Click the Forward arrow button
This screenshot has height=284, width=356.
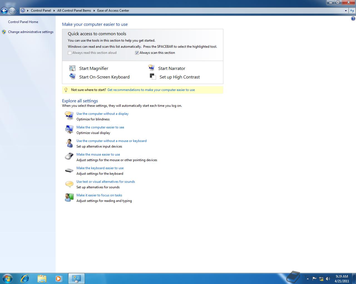[x=12, y=11]
